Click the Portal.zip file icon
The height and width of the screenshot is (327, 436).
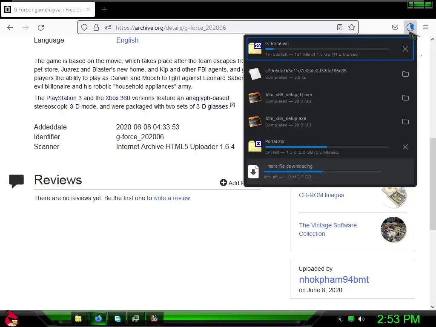pos(255,146)
